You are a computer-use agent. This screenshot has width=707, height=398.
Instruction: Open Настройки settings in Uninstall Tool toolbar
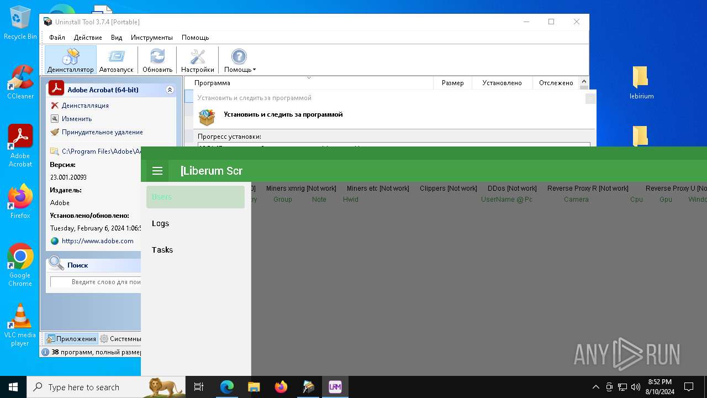198,60
